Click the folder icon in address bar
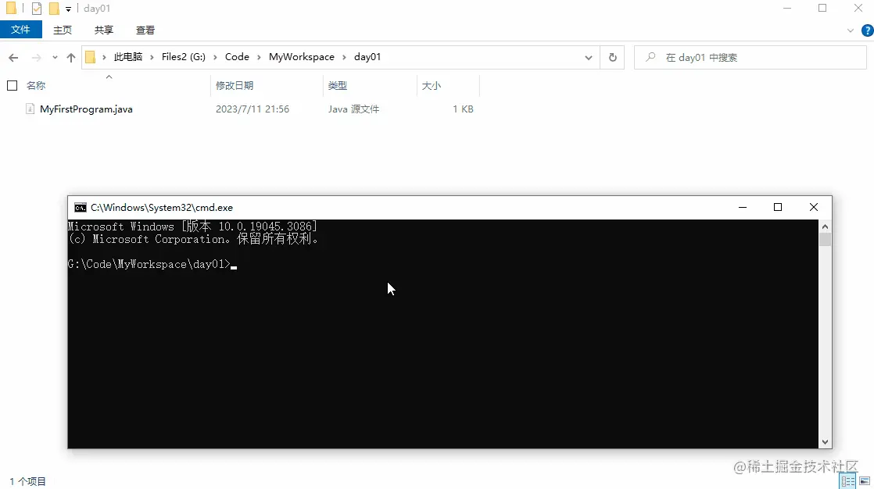Screen dimensions: 874x489 91,57
